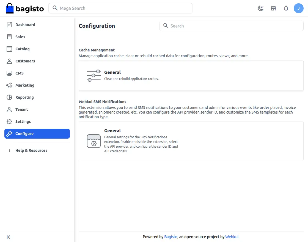308x242 pixels.
Task: Open General under Webkul SMS Notifications
Action: (112, 131)
